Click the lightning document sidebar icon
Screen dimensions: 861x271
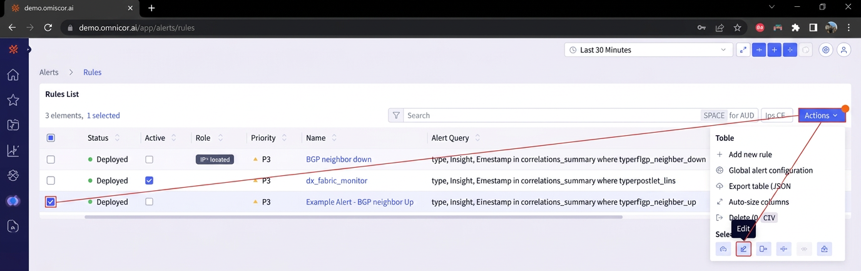[x=13, y=125]
